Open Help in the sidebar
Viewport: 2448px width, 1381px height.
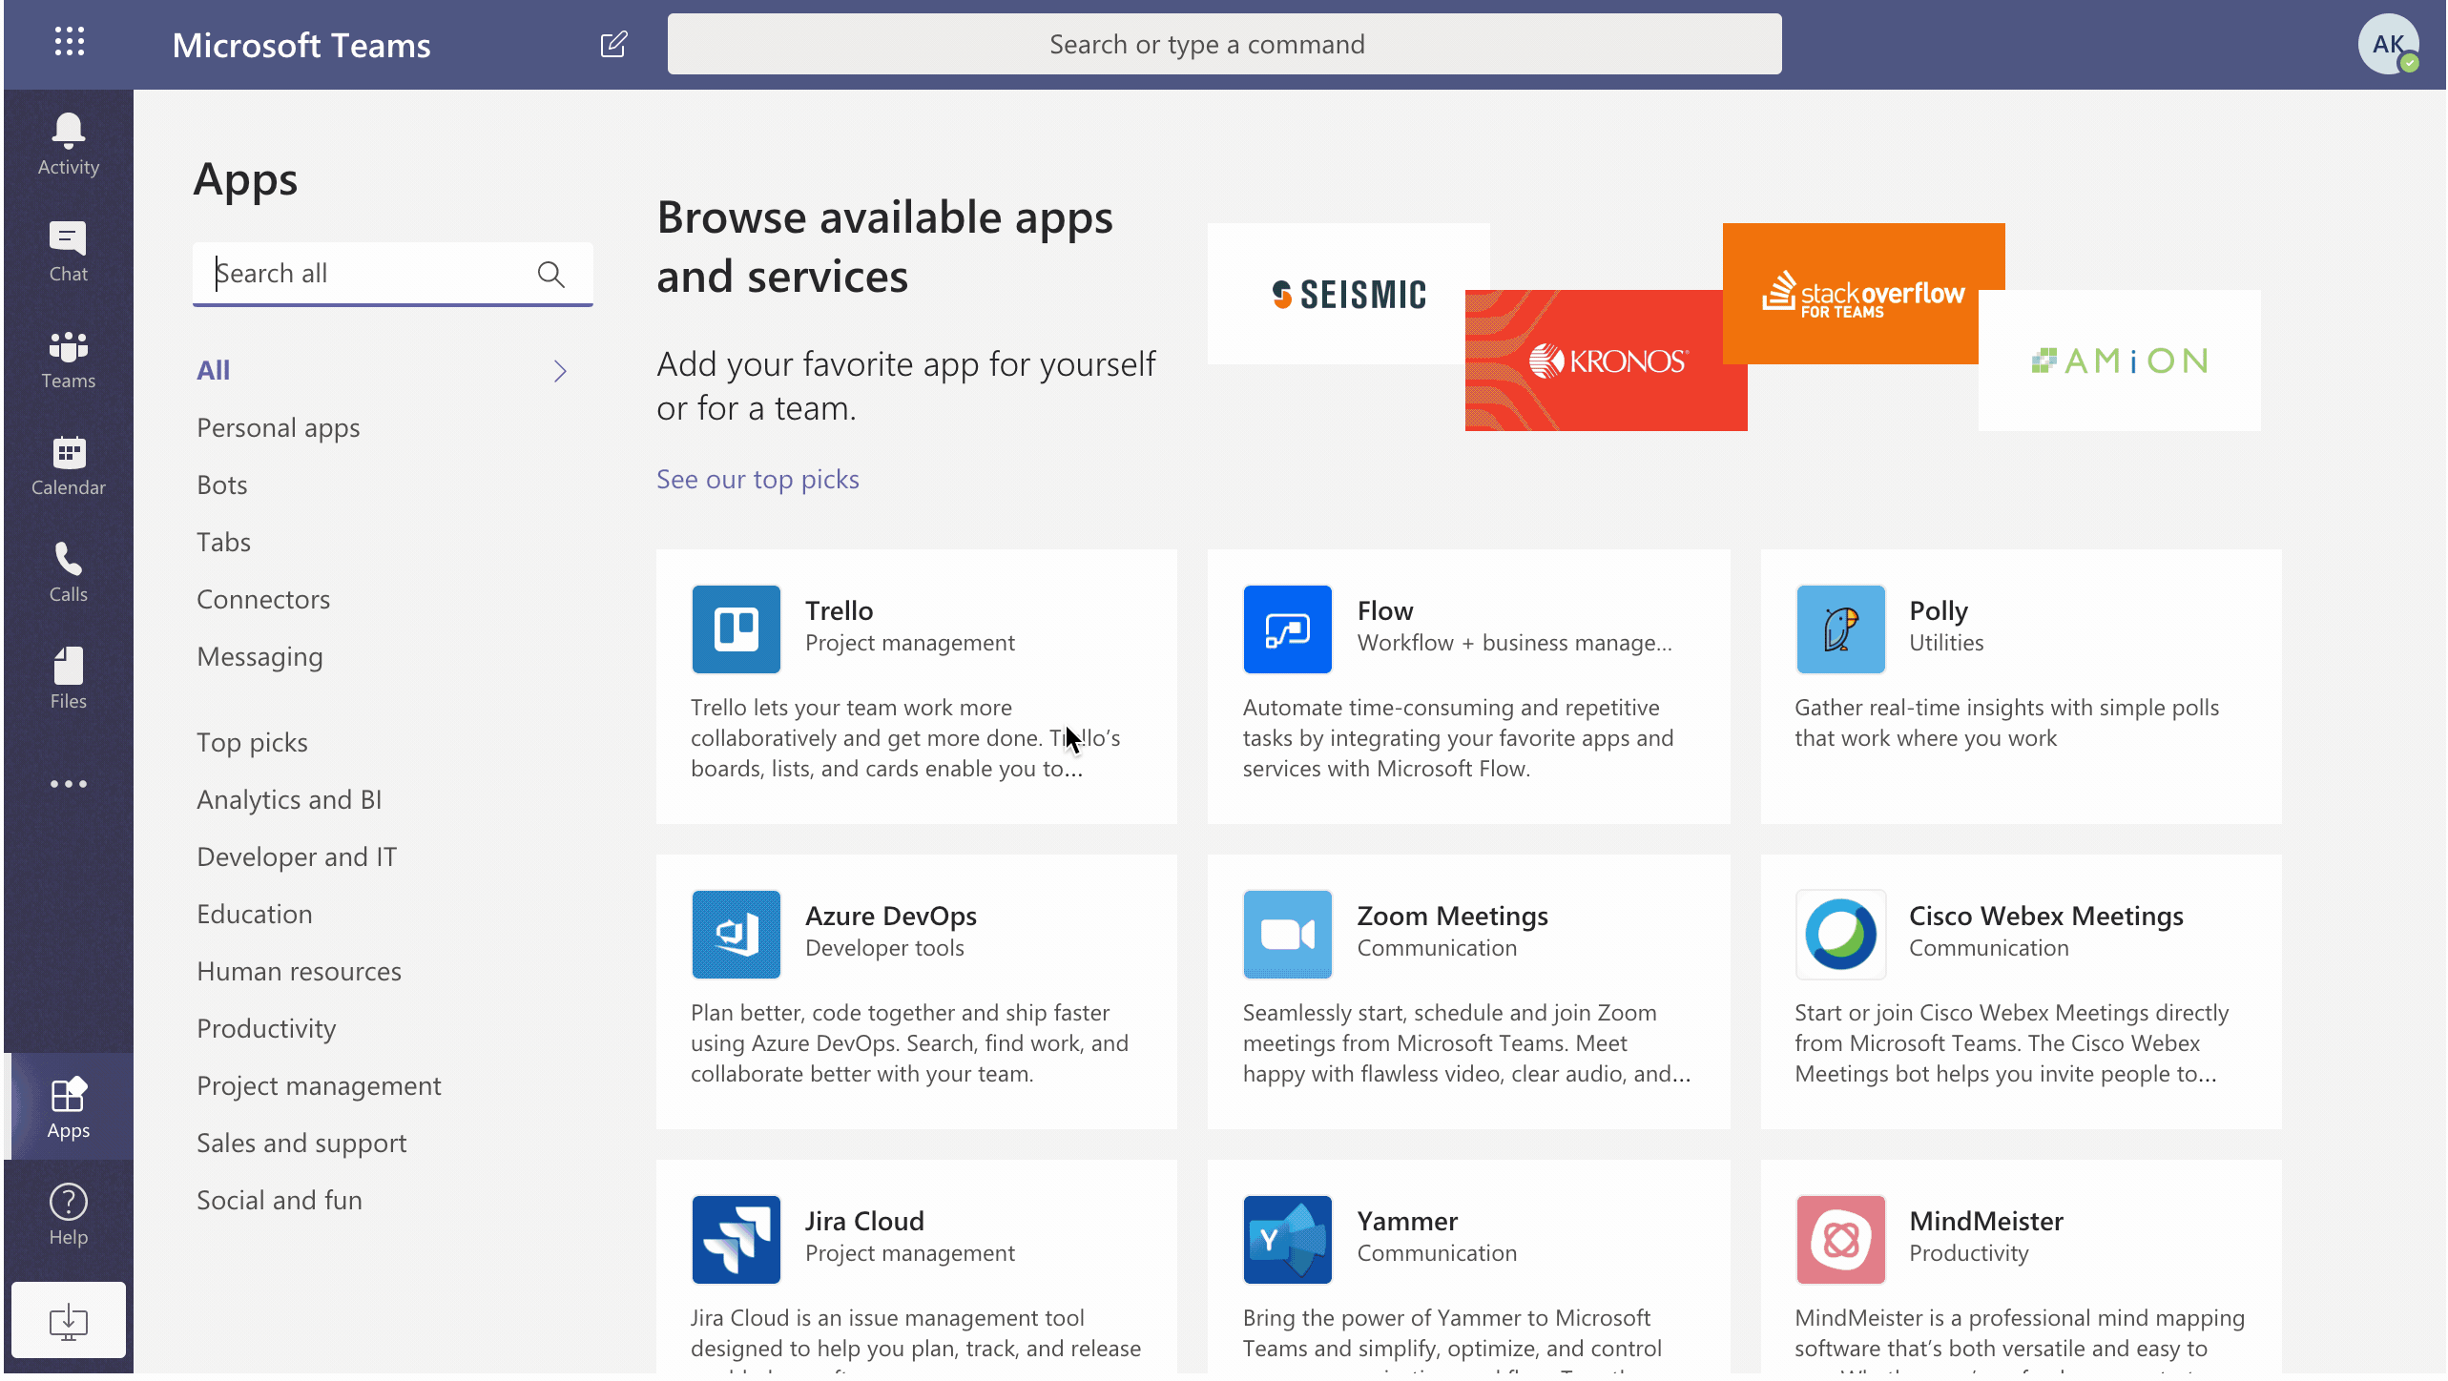[x=69, y=1214]
